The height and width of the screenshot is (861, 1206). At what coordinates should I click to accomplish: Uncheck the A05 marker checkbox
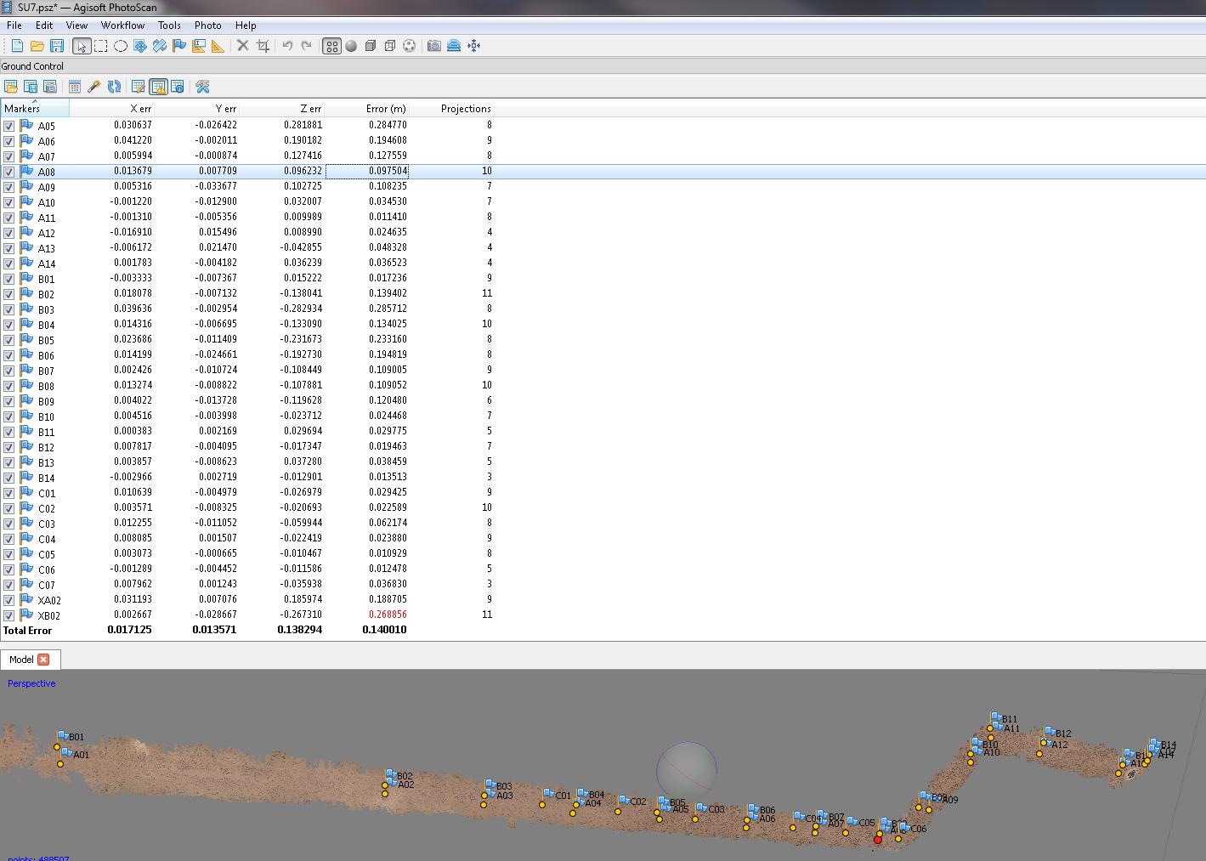click(x=9, y=126)
